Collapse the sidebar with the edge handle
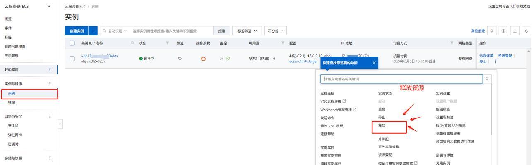532x165 pixels. [60, 123]
